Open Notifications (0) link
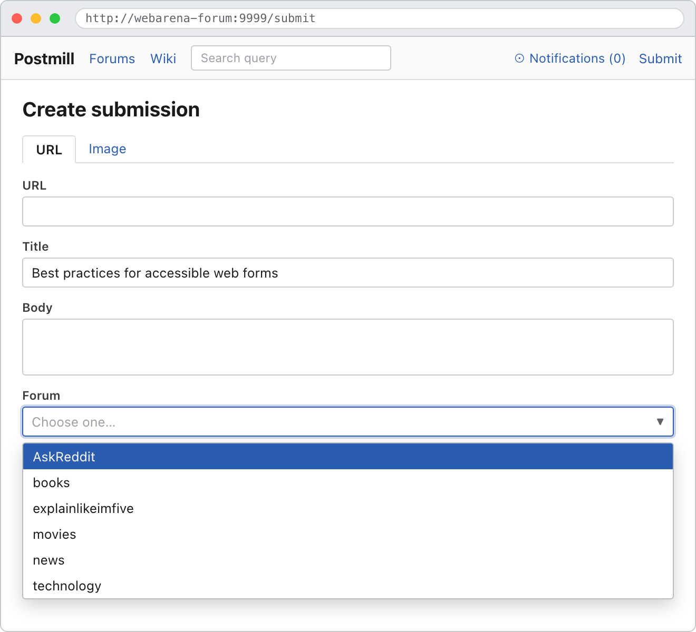Image resolution: width=696 pixels, height=632 pixels. [570, 58]
